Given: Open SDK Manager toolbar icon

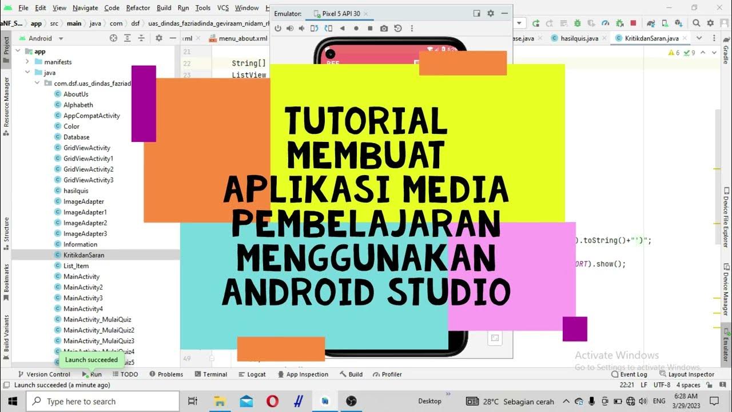Looking at the screenshot, I should click(x=678, y=23).
